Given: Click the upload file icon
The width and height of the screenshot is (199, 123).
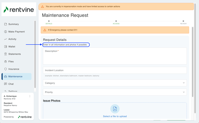Looking at the screenshot, I should click(115, 109).
